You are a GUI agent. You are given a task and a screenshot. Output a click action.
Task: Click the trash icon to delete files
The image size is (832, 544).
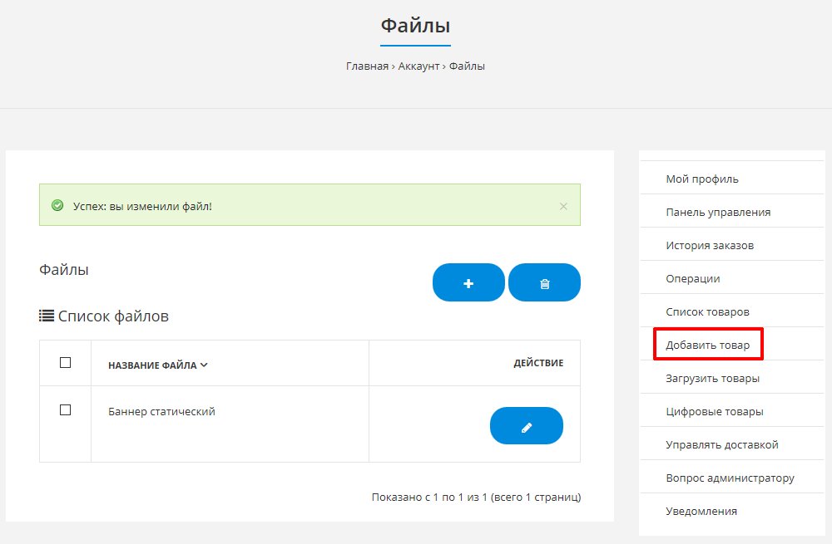pyautogui.click(x=544, y=283)
